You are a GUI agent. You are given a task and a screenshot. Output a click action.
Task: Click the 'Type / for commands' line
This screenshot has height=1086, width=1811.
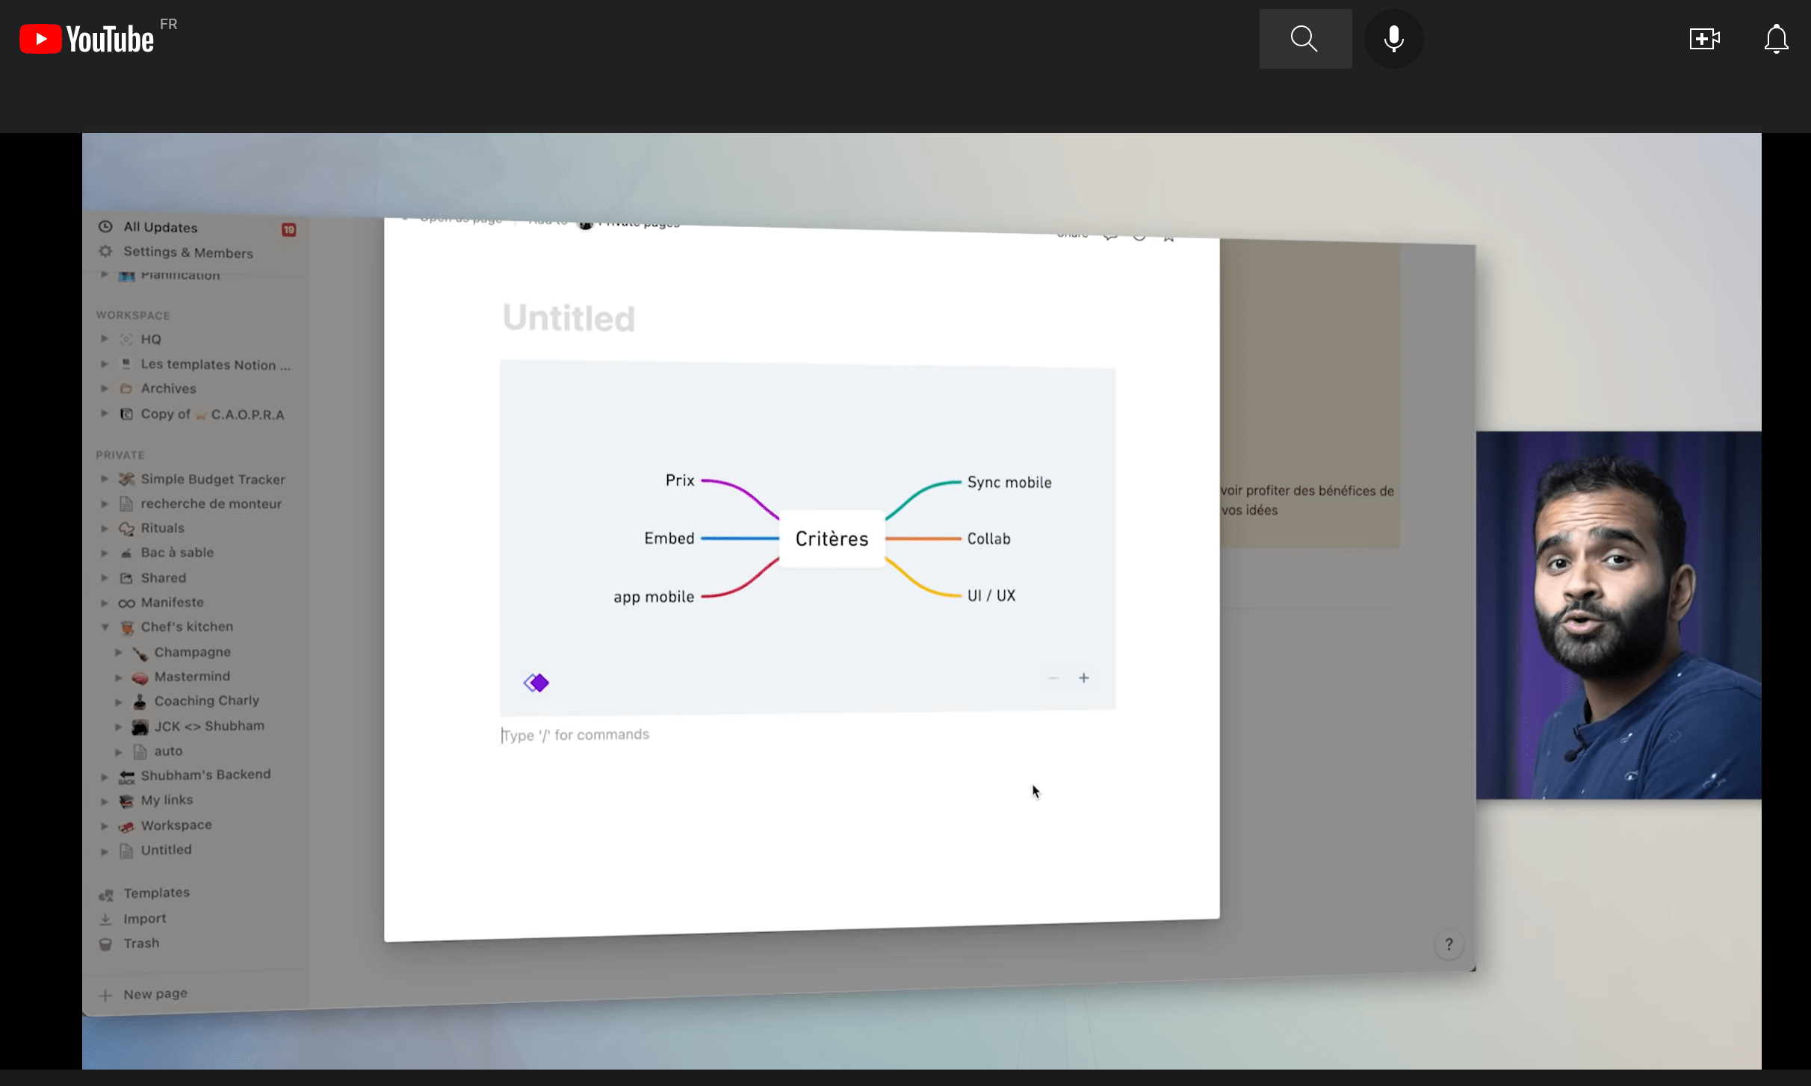coord(575,734)
